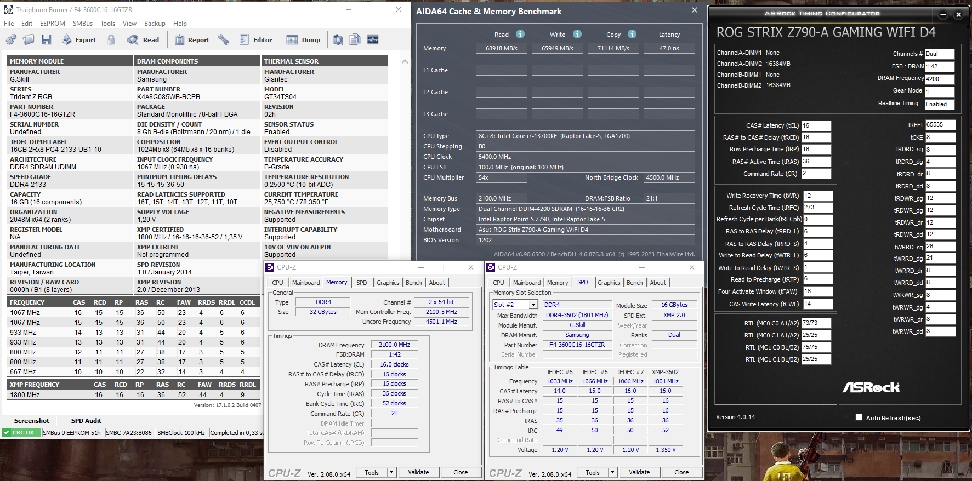Click the info icon next to Copy
This screenshot has width=972, height=481.
click(632, 34)
